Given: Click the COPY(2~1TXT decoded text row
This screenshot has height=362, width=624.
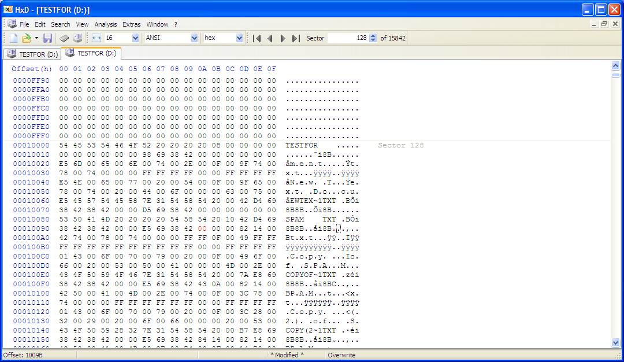Looking at the screenshot, I should pos(322,330).
